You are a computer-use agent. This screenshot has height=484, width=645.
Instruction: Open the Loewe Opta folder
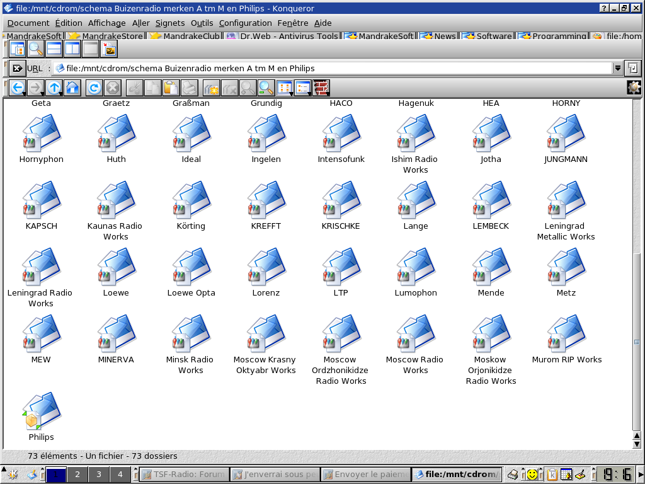(191, 272)
